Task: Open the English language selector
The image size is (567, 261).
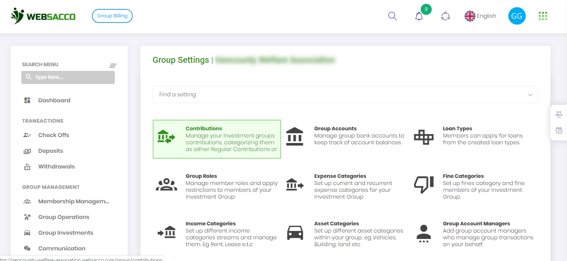Action: [x=480, y=16]
